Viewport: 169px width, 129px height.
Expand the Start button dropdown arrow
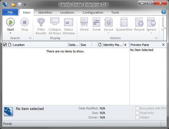coord(10,33)
